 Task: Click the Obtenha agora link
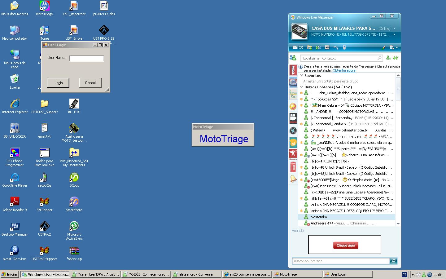[x=344, y=70]
